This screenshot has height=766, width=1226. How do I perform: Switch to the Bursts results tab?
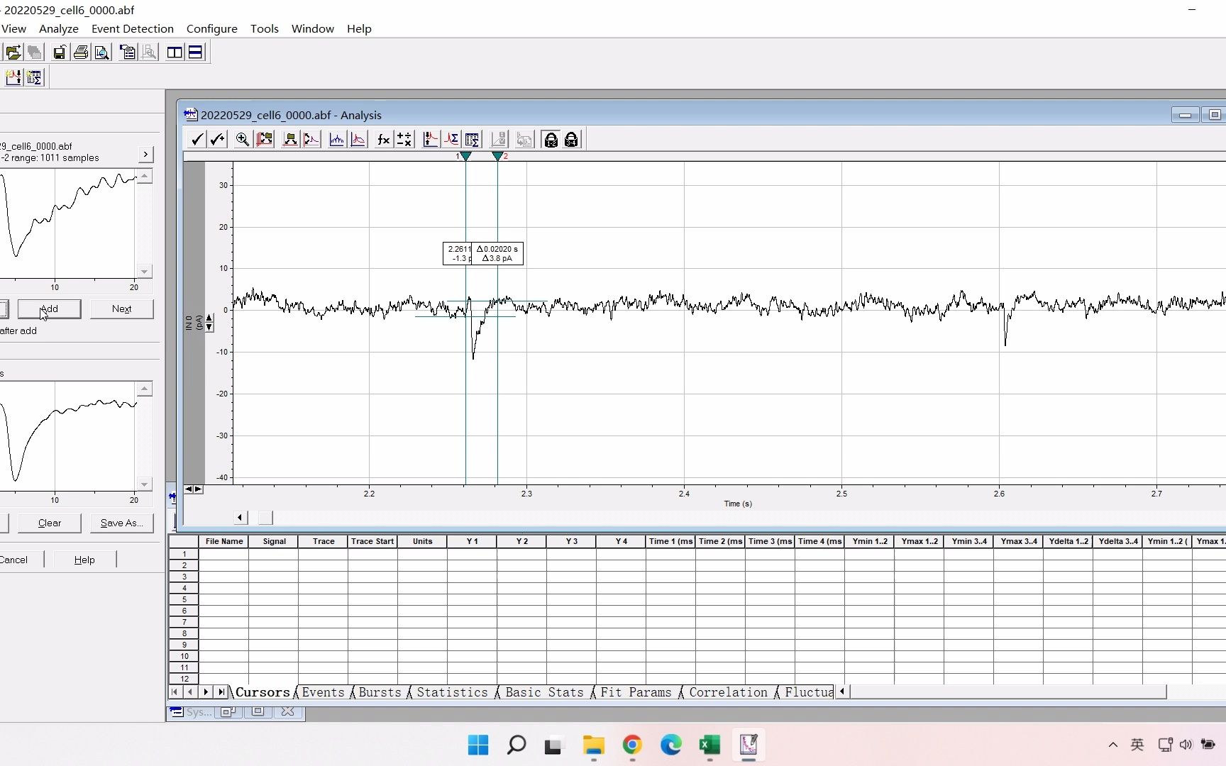tap(380, 692)
